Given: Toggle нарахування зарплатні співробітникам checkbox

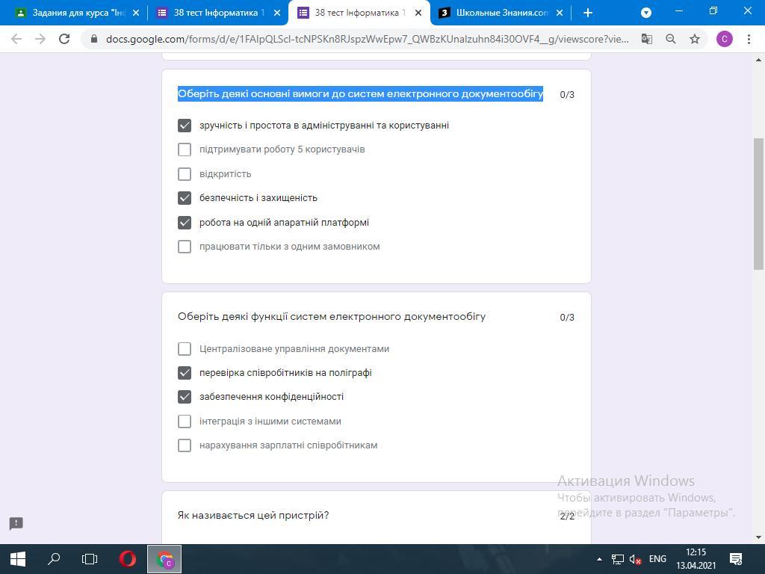Looking at the screenshot, I should pos(185,445).
